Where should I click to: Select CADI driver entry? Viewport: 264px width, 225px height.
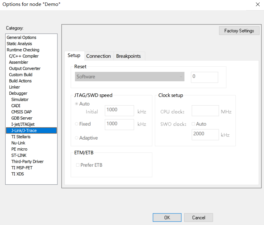point(16,106)
